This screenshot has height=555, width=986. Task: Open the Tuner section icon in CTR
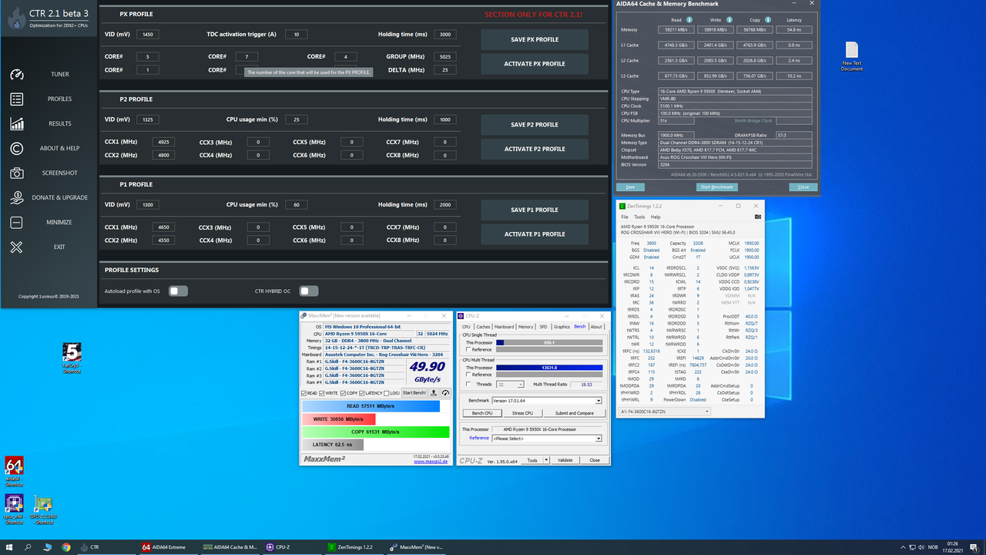coord(17,74)
